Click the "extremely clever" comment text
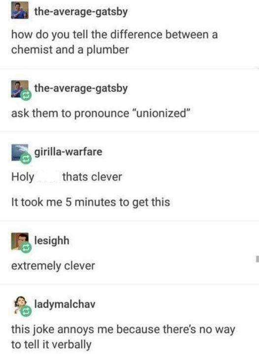 [x=53, y=266]
